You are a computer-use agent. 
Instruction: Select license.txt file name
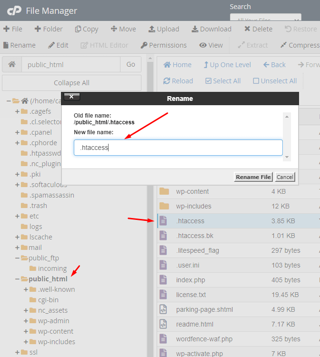click(191, 295)
